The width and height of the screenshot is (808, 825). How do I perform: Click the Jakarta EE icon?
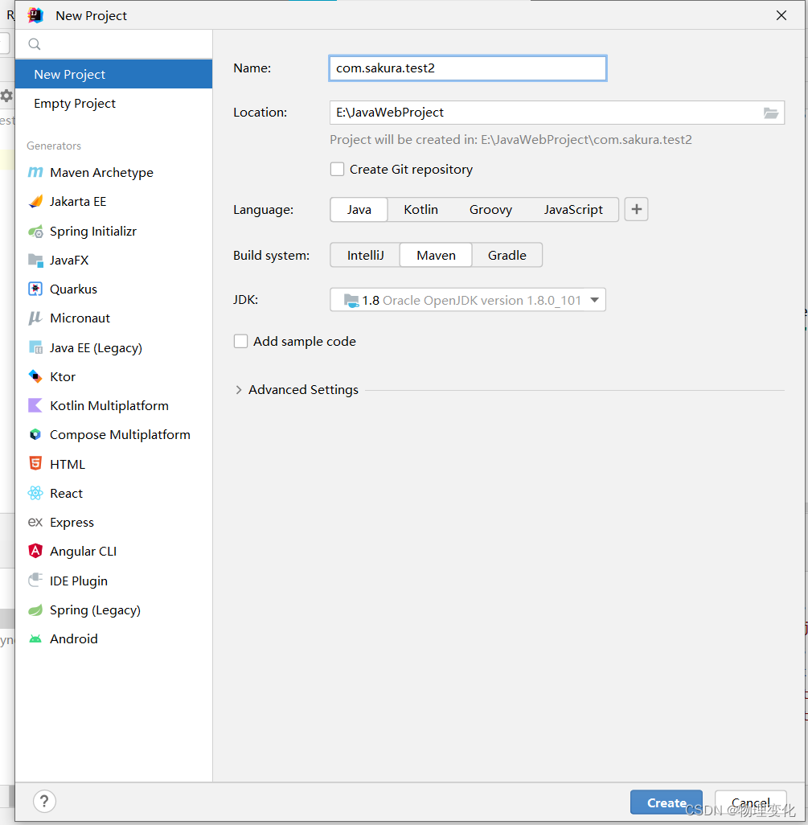(x=35, y=201)
